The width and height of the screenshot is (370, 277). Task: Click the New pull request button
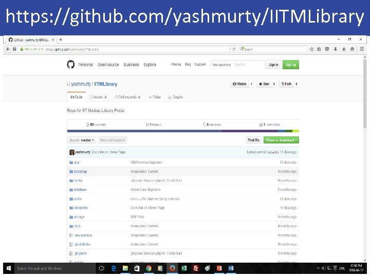(113, 140)
